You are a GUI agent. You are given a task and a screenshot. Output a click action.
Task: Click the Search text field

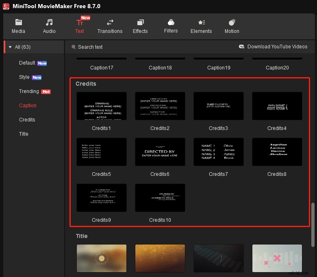pyautogui.click(x=90, y=47)
